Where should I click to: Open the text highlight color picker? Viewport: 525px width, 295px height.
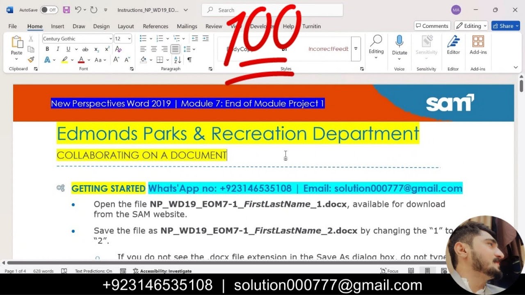(x=64, y=60)
